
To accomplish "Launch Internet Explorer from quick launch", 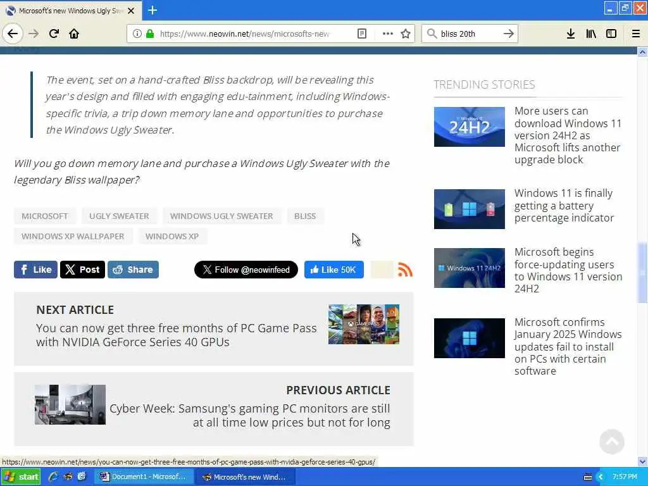I will pos(53,477).
